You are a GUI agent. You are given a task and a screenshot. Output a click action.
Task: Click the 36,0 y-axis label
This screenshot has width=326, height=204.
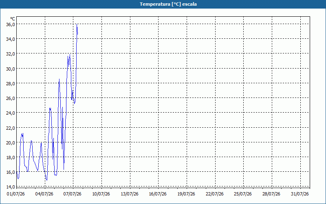[x=11, y=24]
